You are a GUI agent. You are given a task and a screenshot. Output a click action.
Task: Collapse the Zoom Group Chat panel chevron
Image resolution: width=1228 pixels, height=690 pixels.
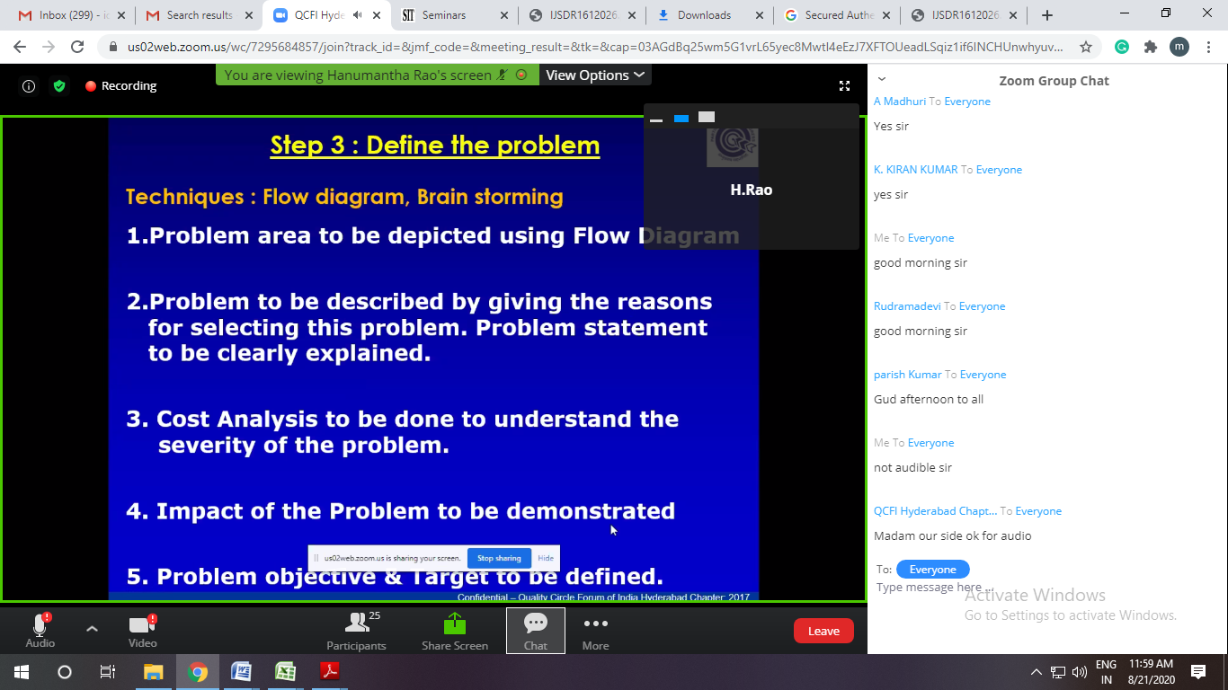(882, 79)
